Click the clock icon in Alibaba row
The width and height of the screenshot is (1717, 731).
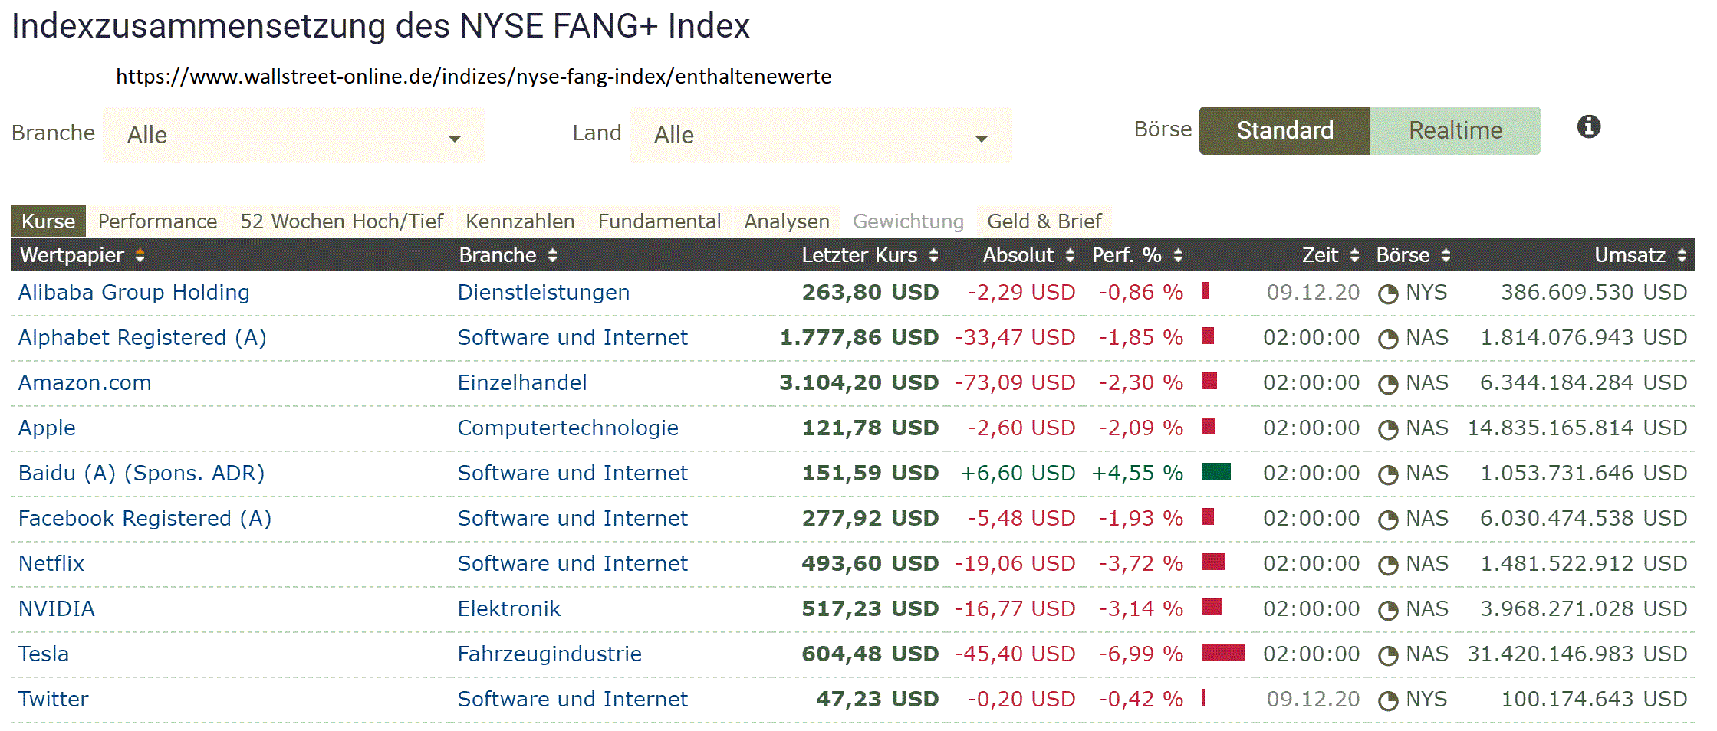click(x=1387, y=294)
